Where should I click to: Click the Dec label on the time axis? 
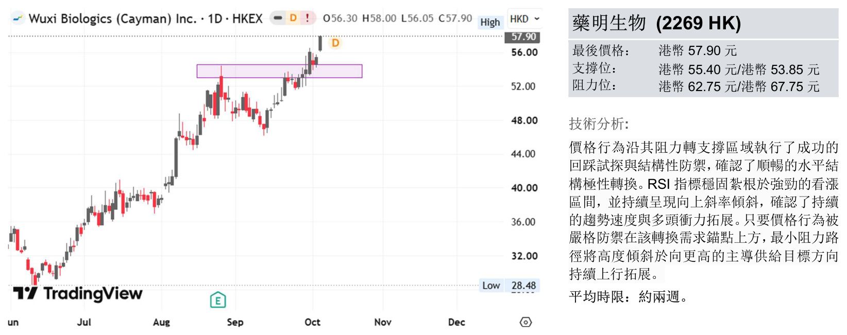[x=456, y=322]
